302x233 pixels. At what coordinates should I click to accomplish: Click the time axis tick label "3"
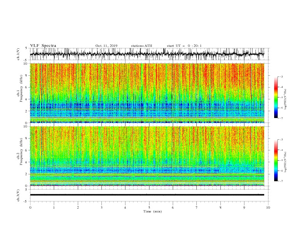click(x=101, y=207)
